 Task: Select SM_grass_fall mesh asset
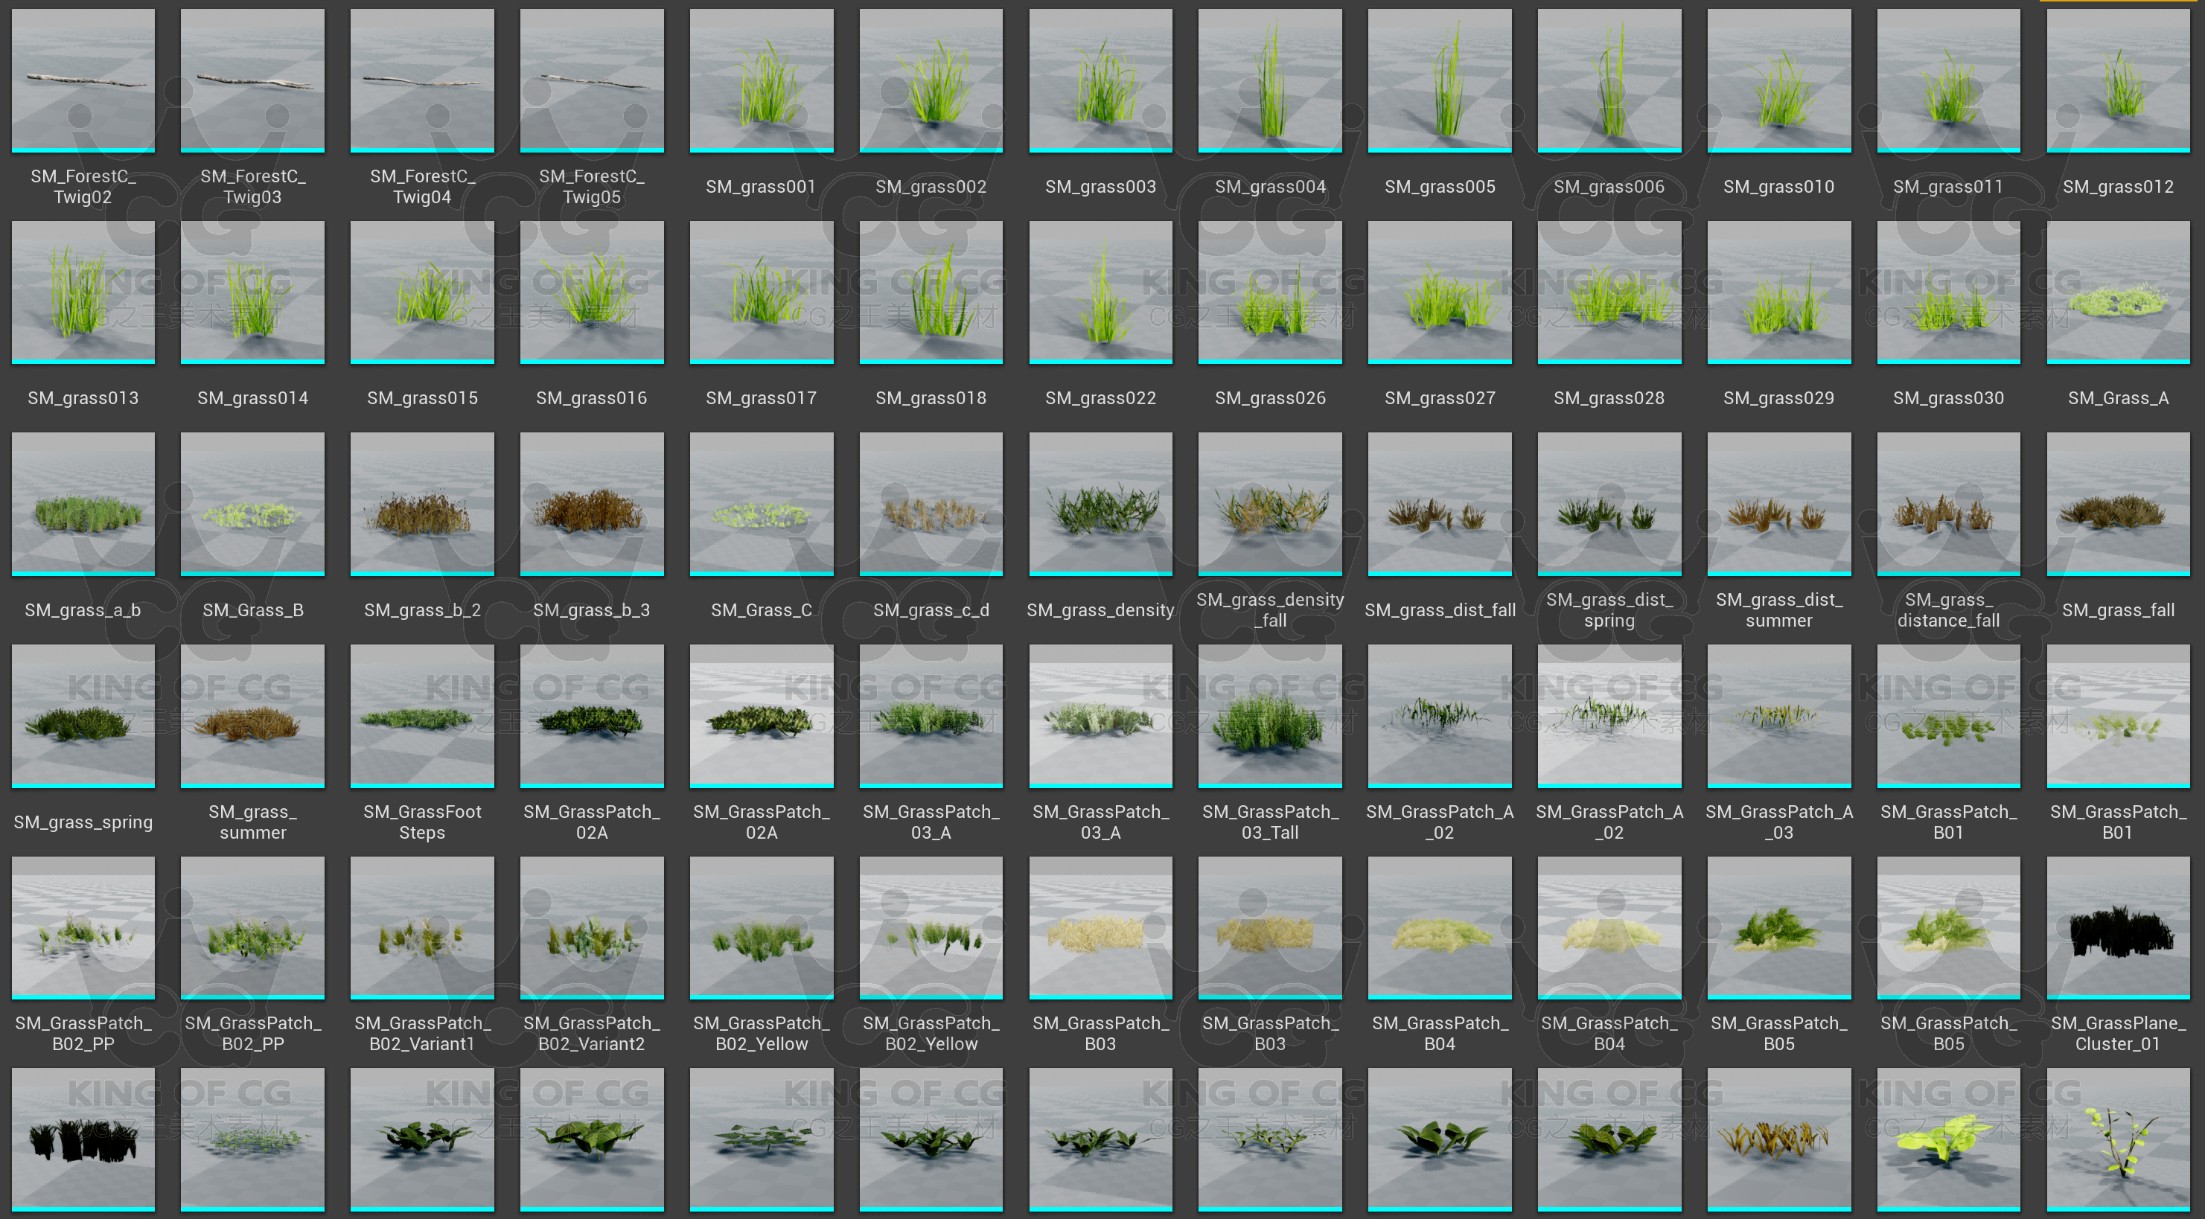pos(2118,503)
